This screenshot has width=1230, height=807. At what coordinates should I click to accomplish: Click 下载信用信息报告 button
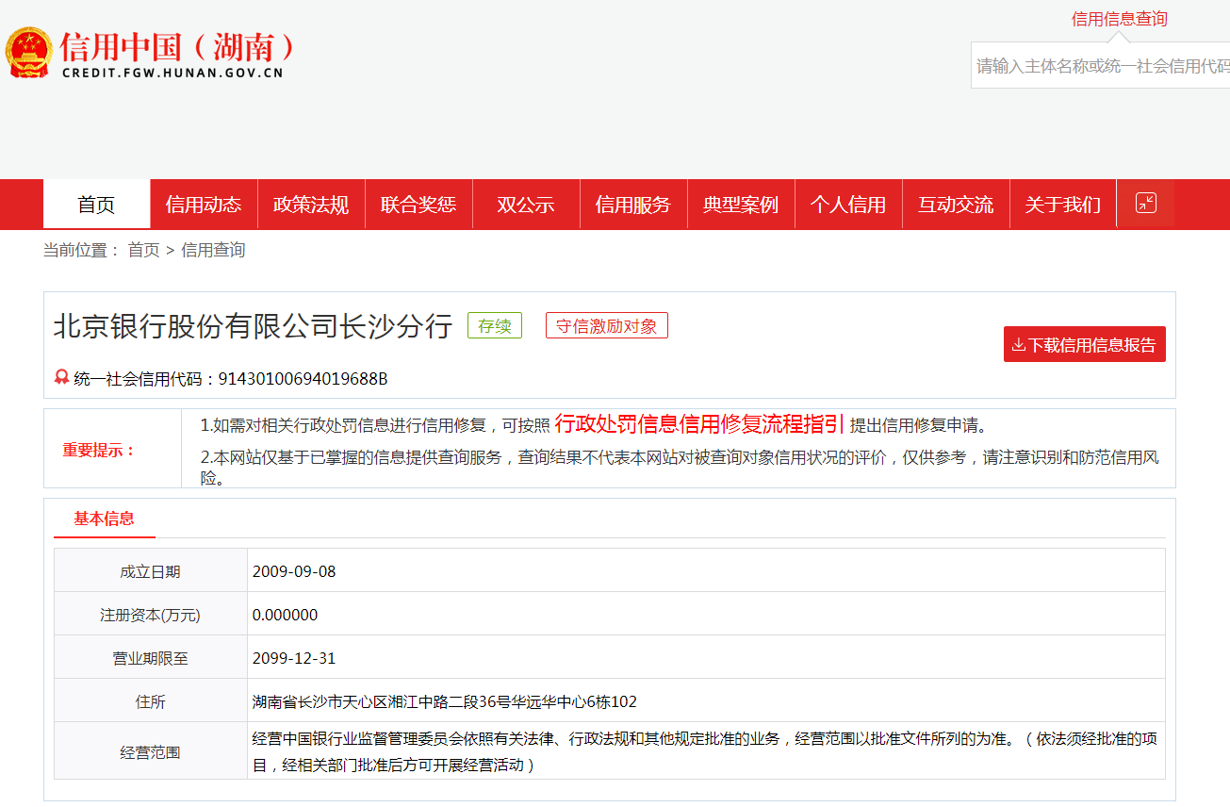point(1085,344)
